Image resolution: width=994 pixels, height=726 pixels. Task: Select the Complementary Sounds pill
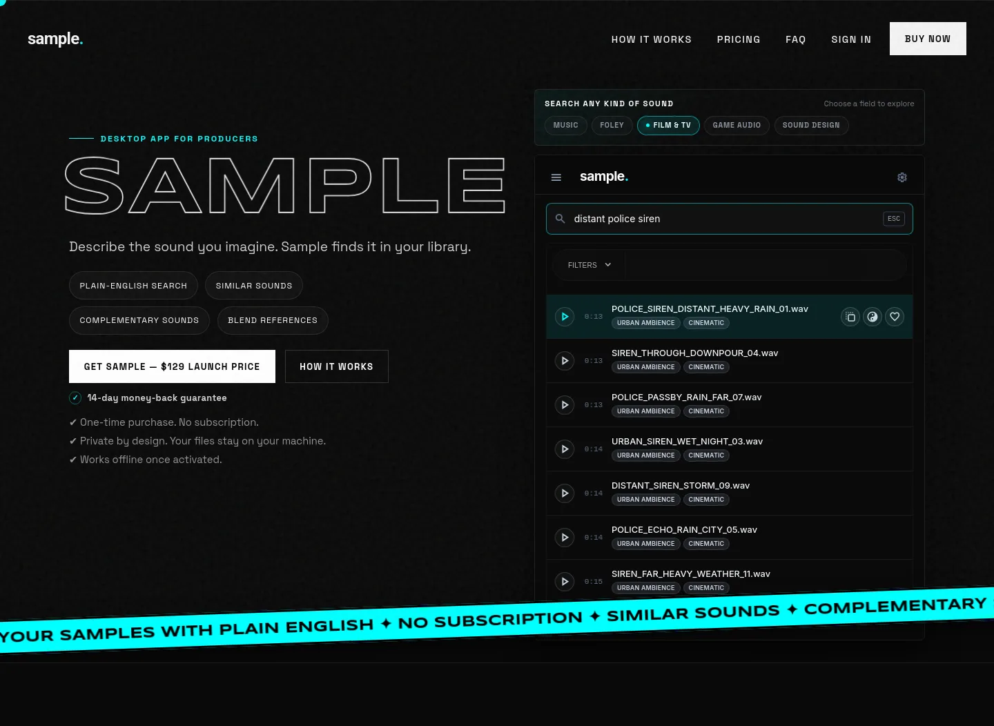click(x=139, y=320)
